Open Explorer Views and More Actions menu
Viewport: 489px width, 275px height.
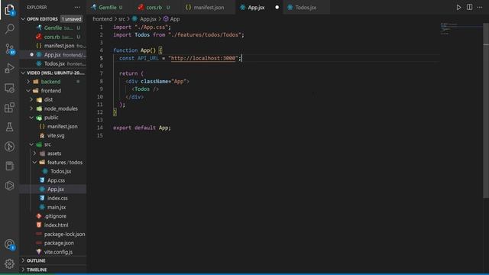tap(77, 7)
